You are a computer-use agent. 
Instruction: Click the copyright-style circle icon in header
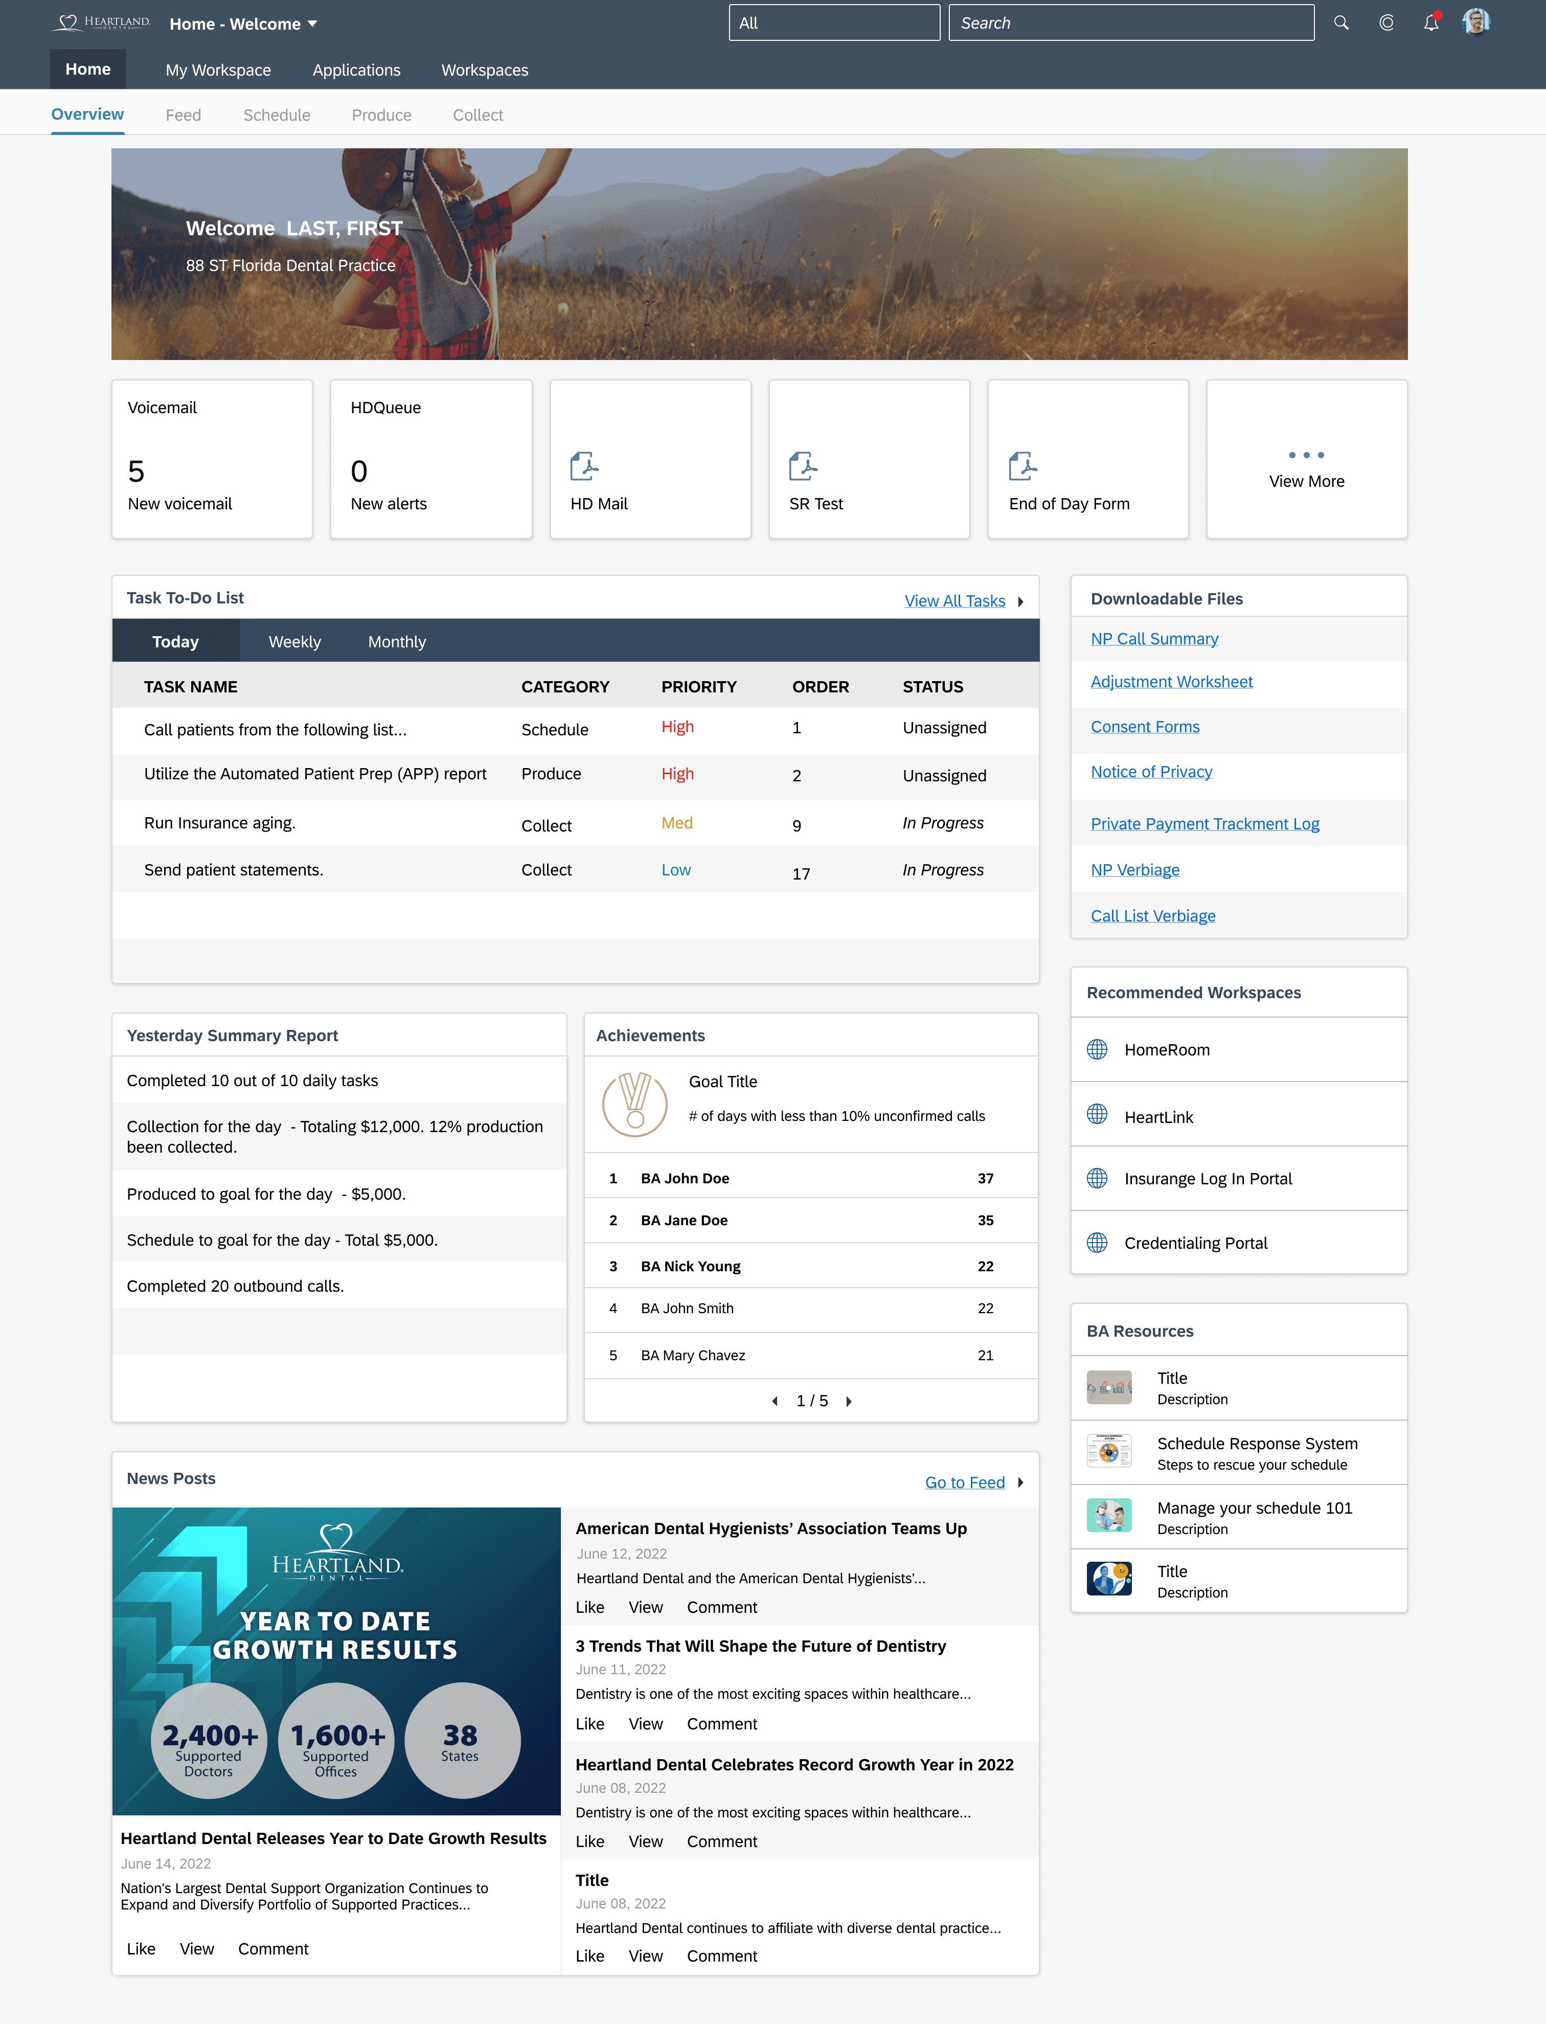point(1386,23)
